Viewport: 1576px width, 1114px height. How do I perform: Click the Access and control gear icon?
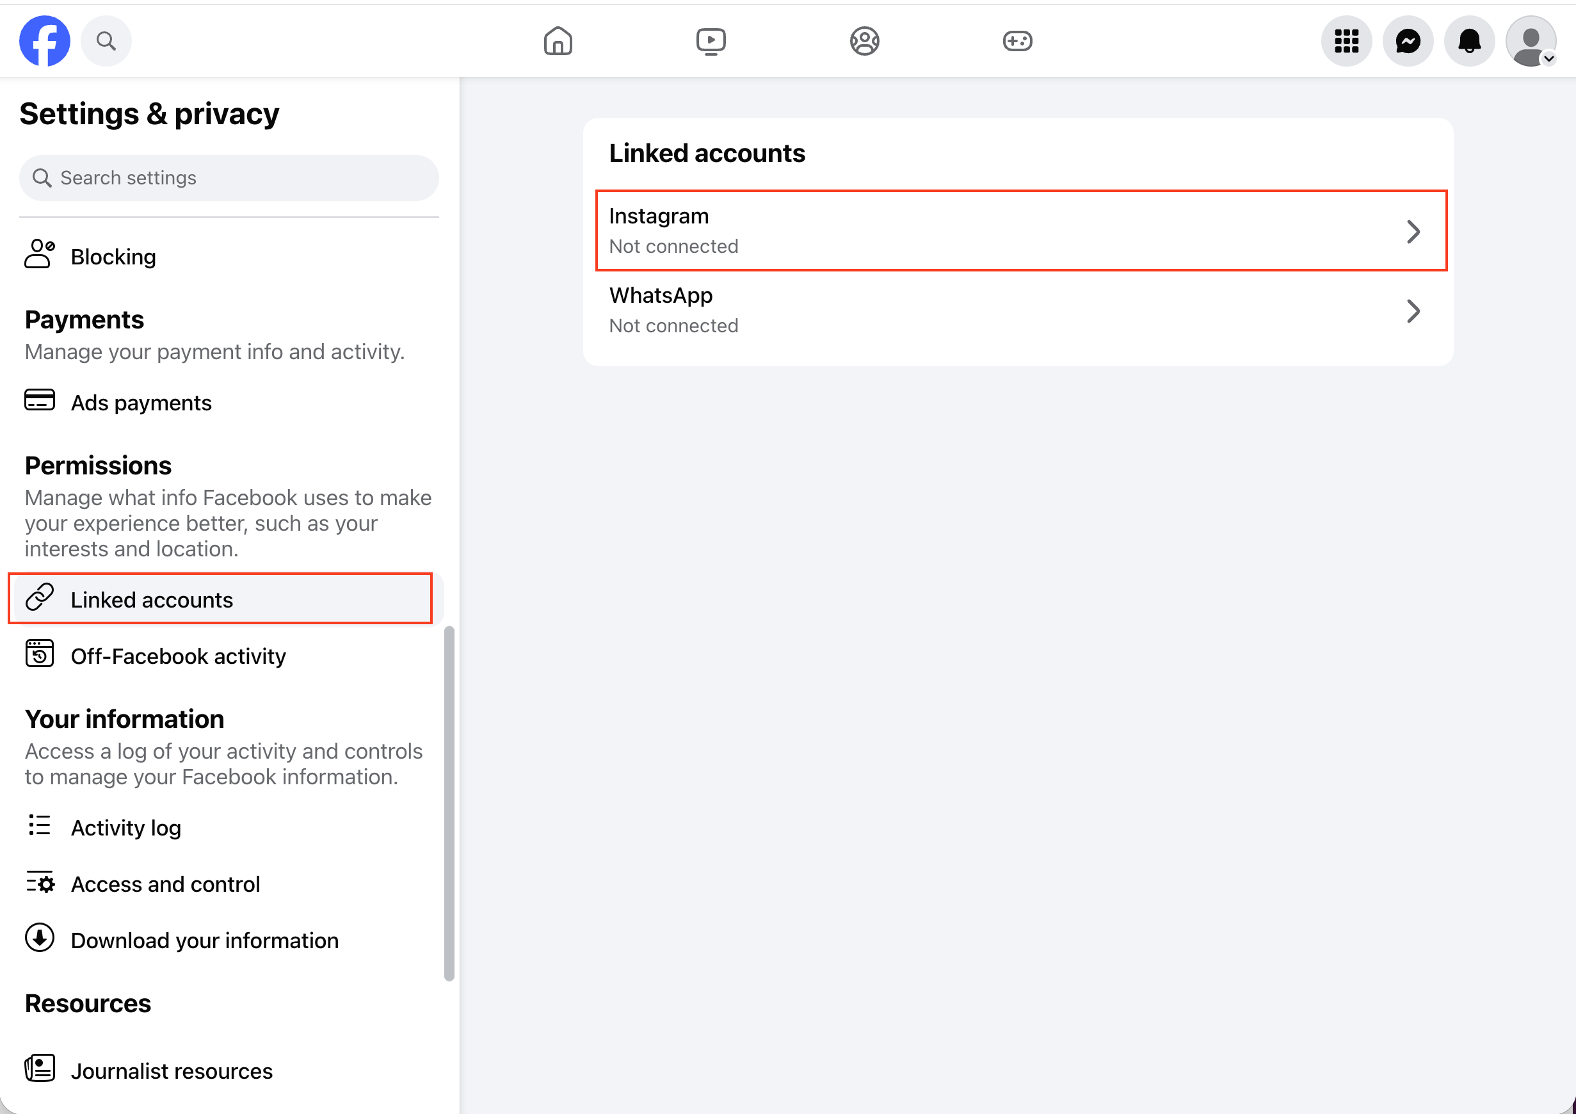pyautogui.click(x=40, y=882)
